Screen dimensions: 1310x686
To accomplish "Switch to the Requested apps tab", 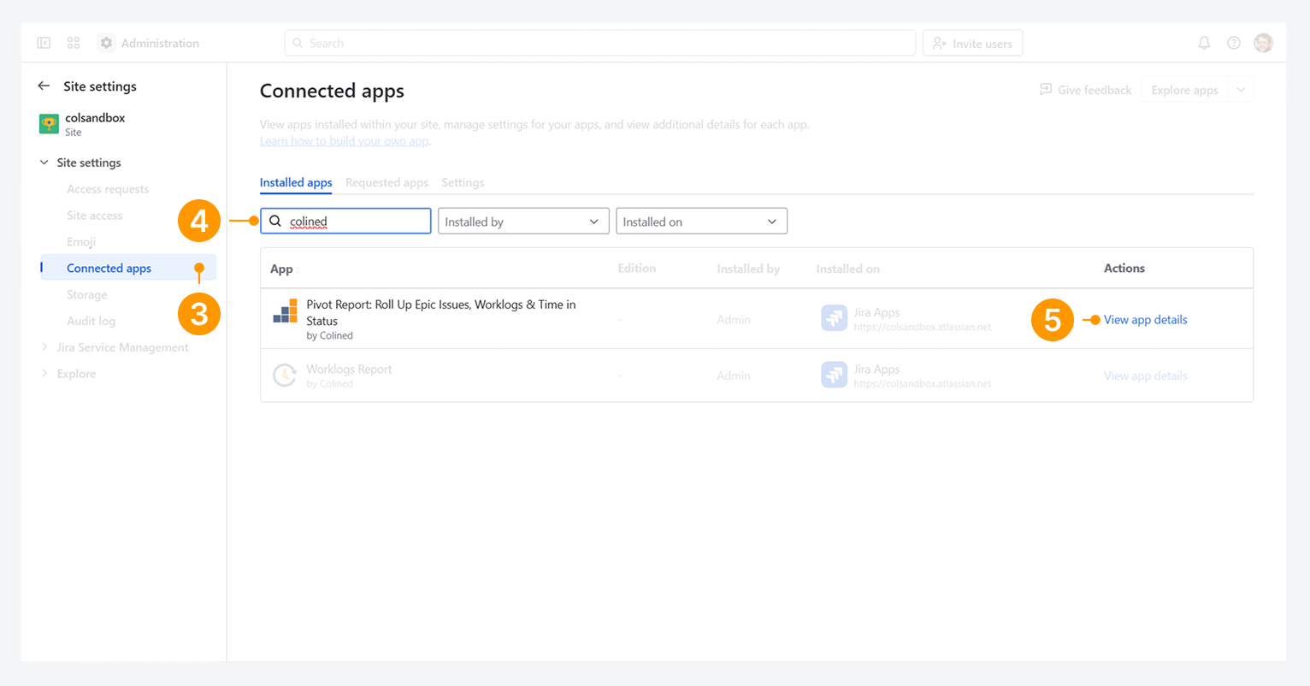I will pyautogui.click(x=387, y=182).
